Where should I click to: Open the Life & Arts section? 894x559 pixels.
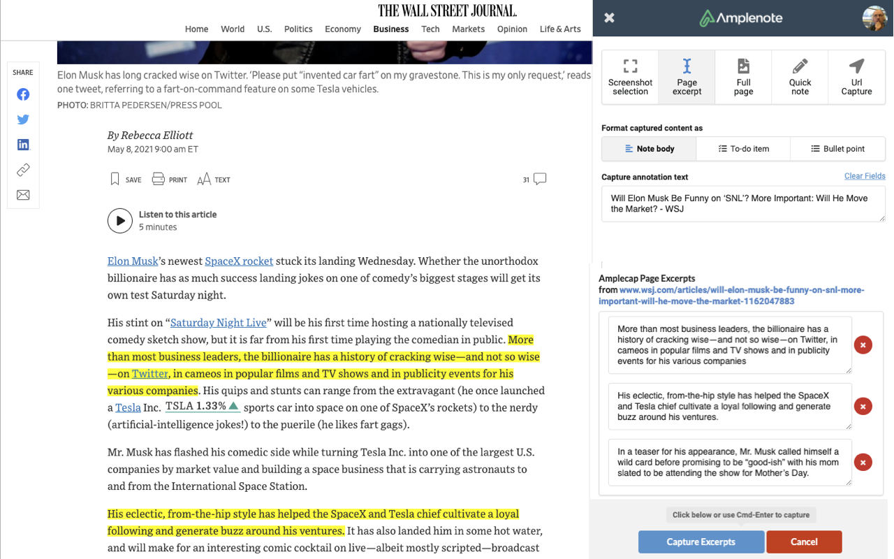[560, 29]
